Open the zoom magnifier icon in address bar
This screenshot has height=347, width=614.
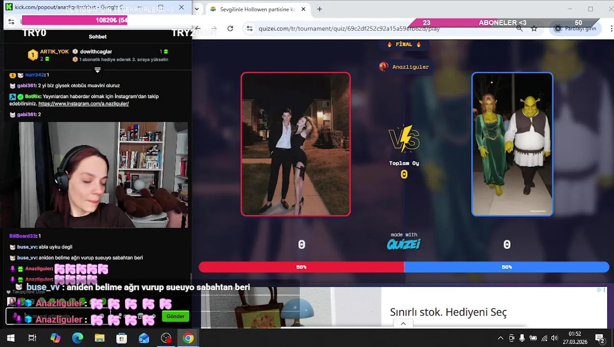(519, 28)
